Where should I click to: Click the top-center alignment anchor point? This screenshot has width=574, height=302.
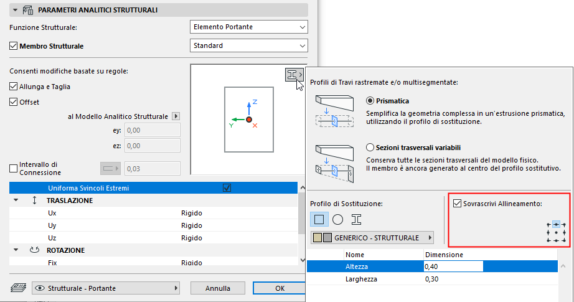click(556, 224)
